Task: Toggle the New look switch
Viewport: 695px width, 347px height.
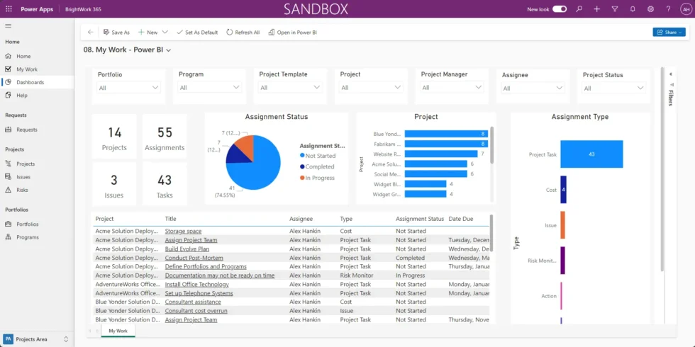Action: point(560,9)
